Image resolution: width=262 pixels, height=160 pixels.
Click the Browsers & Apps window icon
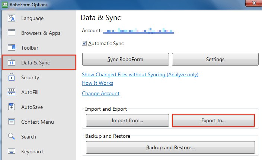click(12, 33)
